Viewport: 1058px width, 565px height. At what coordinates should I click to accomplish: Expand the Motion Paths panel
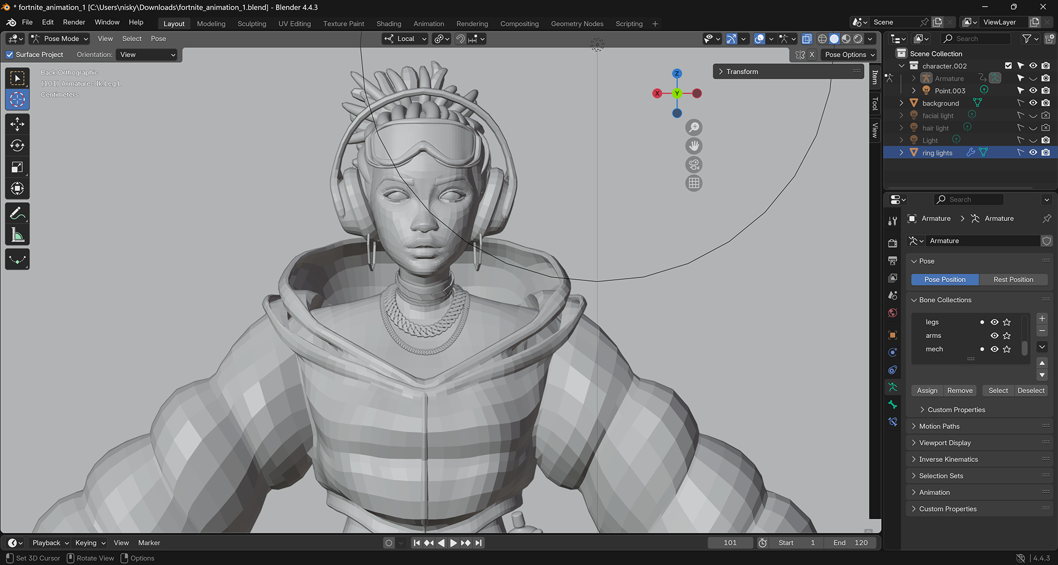coord(980,426)
